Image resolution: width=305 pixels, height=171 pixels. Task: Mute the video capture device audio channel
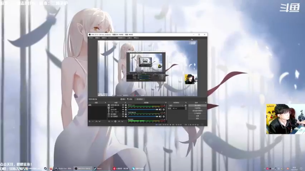tap(160, 117)
